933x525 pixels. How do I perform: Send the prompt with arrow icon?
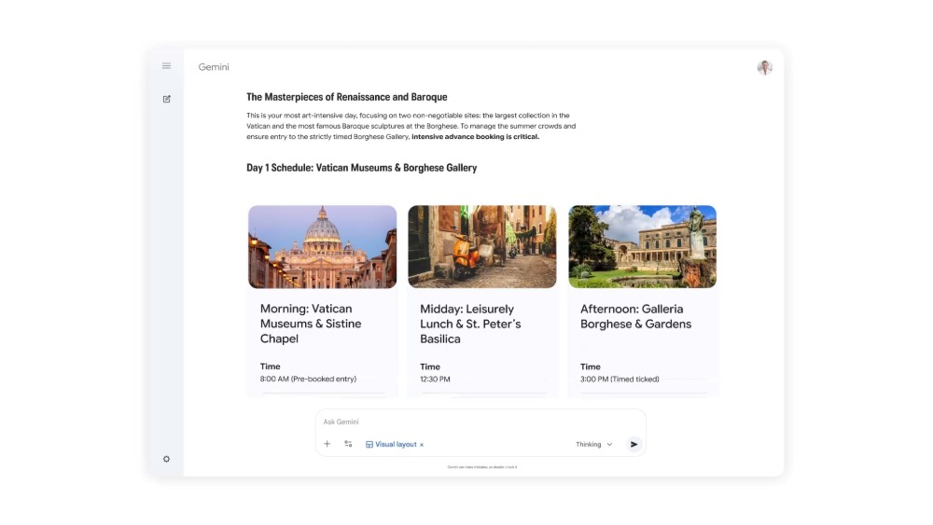634,445
